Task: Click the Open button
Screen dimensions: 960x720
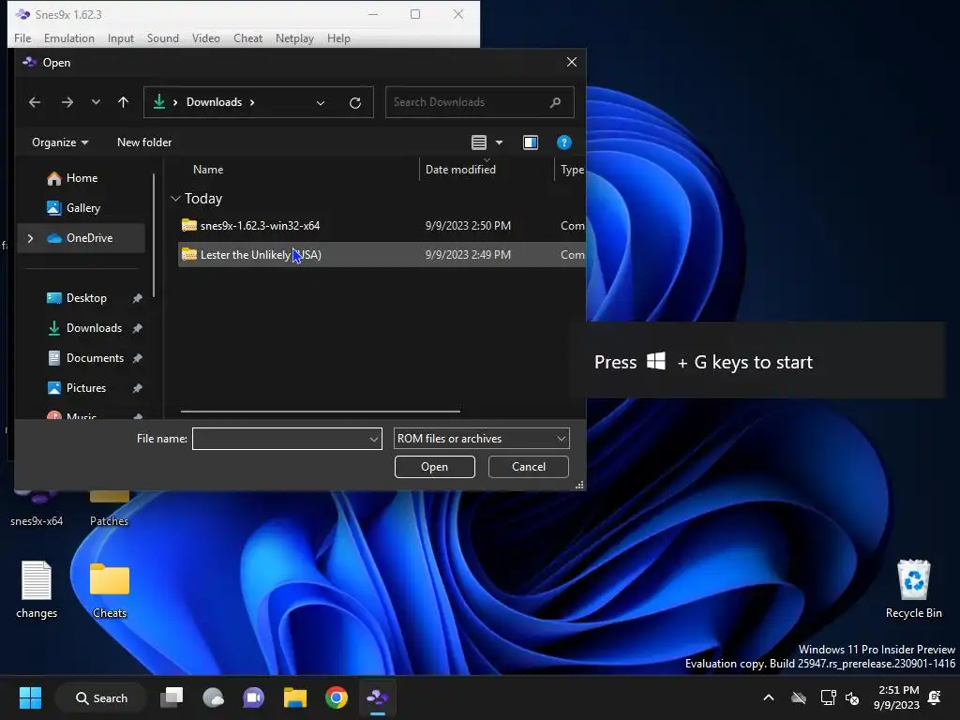Action: click(434, 467)
